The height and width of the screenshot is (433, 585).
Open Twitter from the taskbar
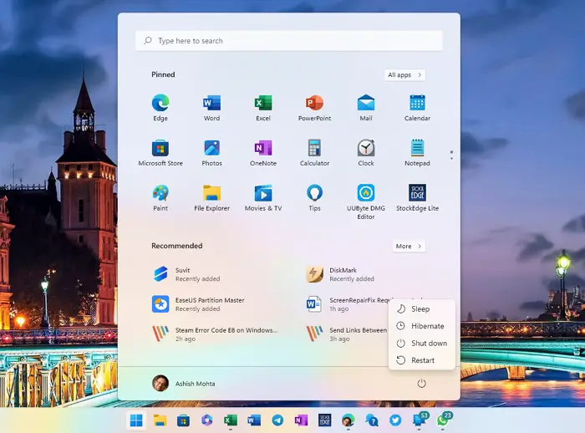click(x=395, y=420)
